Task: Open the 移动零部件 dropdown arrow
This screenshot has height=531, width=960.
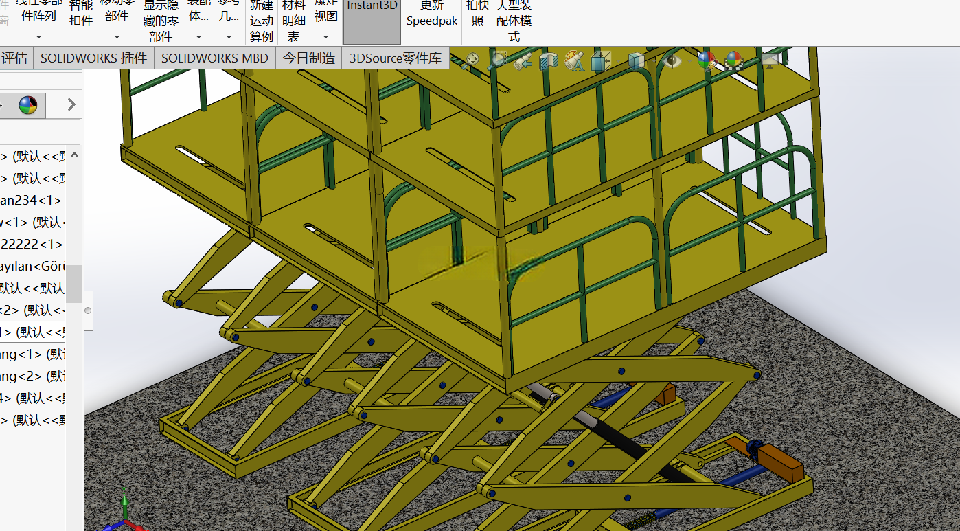Action: coord(117,37)
